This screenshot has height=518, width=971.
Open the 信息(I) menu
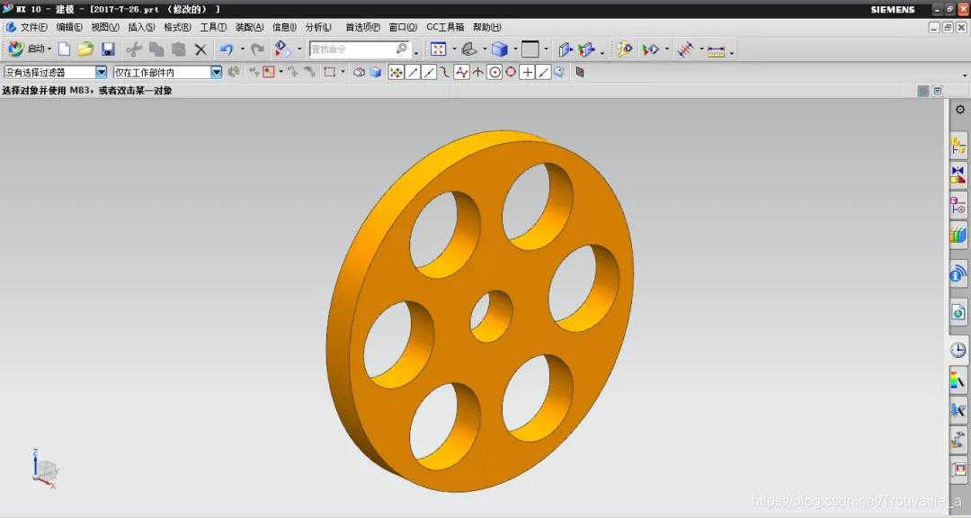point(284,27)
